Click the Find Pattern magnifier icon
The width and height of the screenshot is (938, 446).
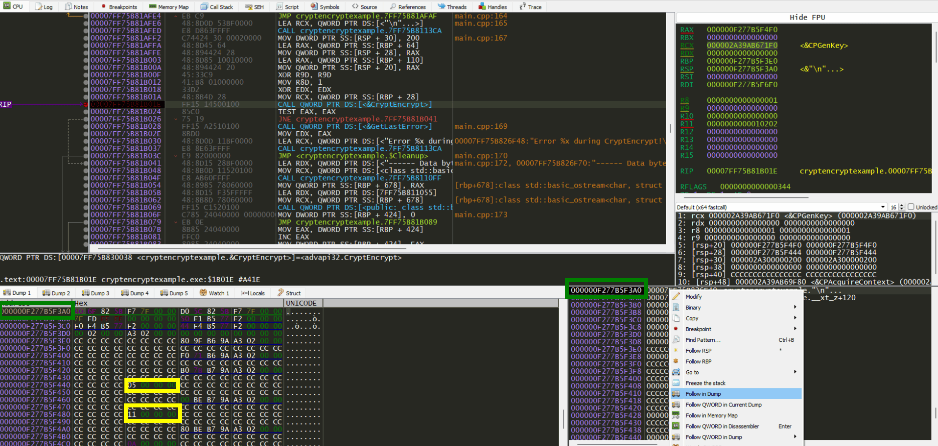[x=676, y=340]
